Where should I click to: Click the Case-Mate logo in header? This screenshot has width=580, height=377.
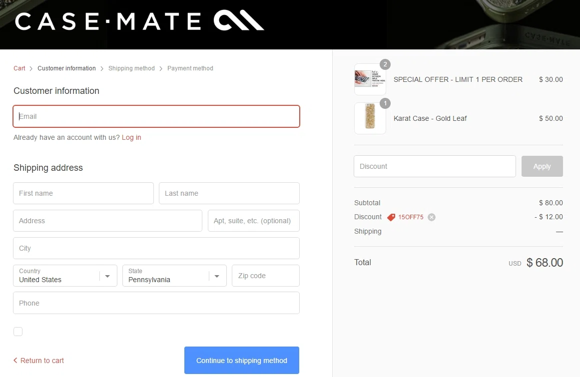[x=139, y=20]
